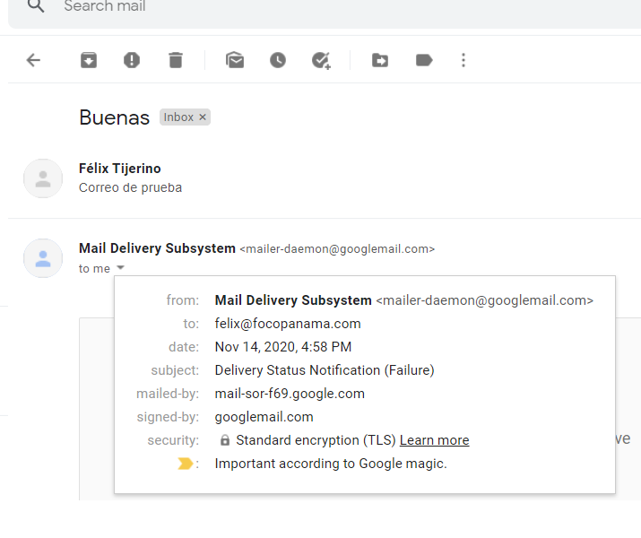Open the three-dot More options menu
The image size is (641, 538).
463,60
